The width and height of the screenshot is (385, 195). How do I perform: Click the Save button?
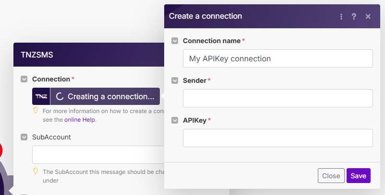(359, 176)
